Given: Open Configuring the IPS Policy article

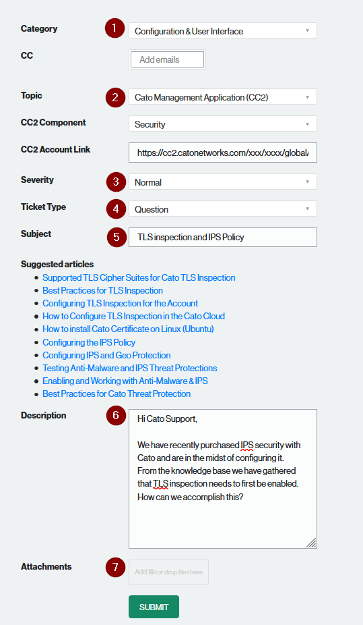Looking at the screenshot, I should pyautogui.click(x=89, y=342).
